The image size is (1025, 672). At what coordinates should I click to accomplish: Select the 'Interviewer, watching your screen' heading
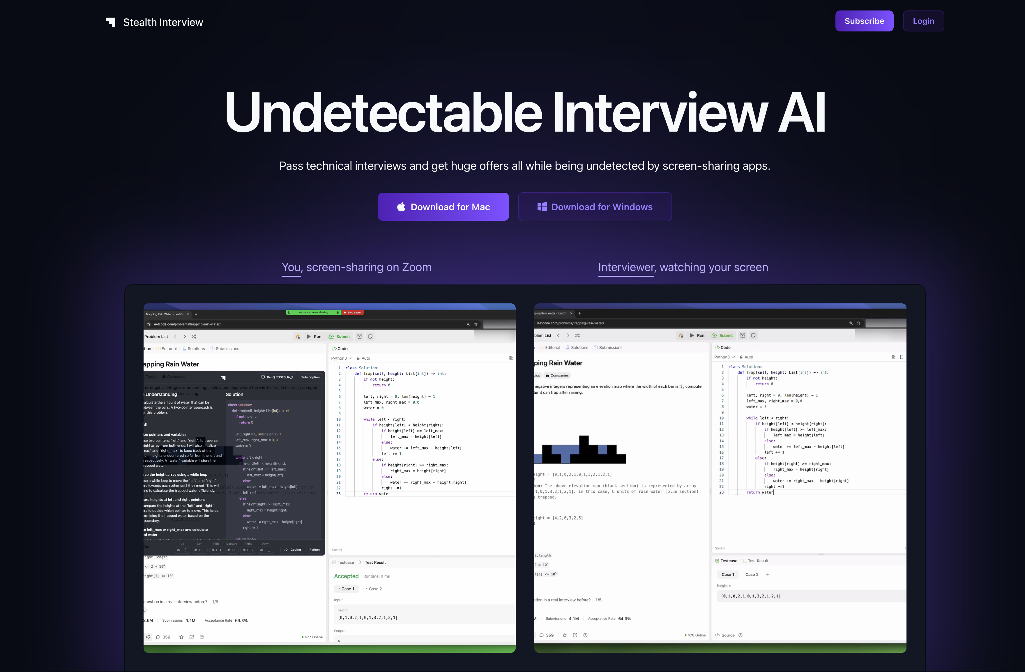[683, 267]
